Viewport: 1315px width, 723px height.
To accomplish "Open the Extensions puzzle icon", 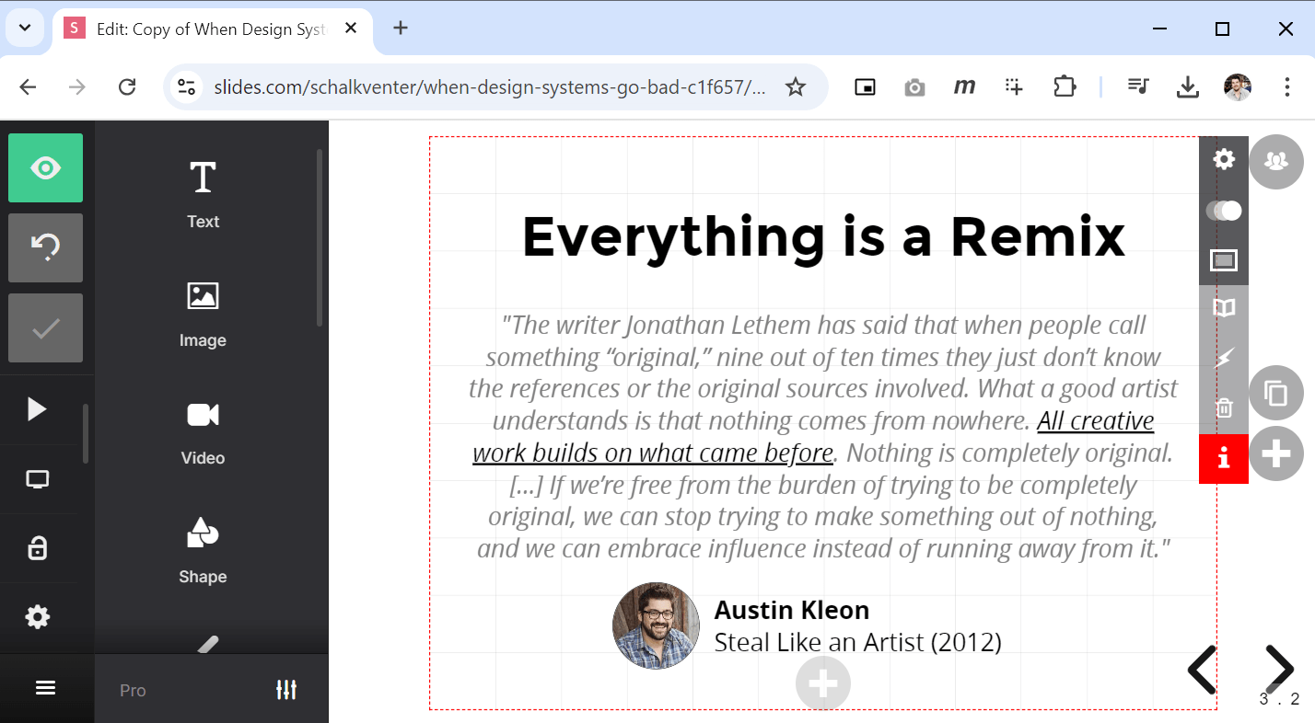I will [x=1065, y=87].
